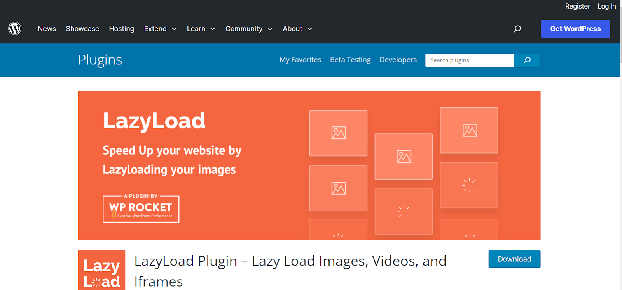622x290 pixels.
Task: Open the News menu item
Action: pyautogui.click(x=47, y=29)
